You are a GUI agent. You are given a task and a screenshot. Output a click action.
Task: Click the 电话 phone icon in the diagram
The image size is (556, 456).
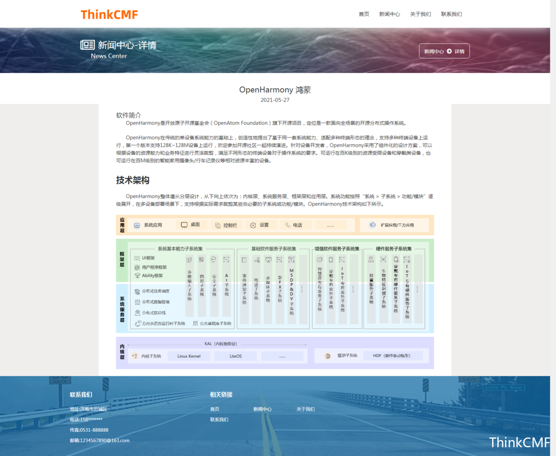click(288, 225)
